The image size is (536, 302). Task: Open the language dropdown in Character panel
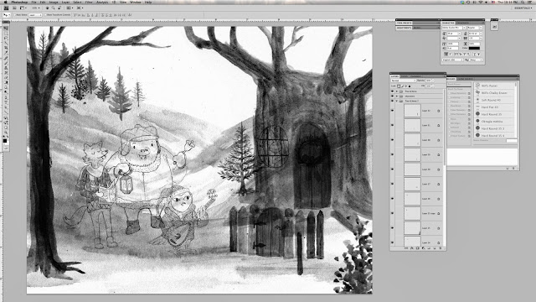coord(452,60)
